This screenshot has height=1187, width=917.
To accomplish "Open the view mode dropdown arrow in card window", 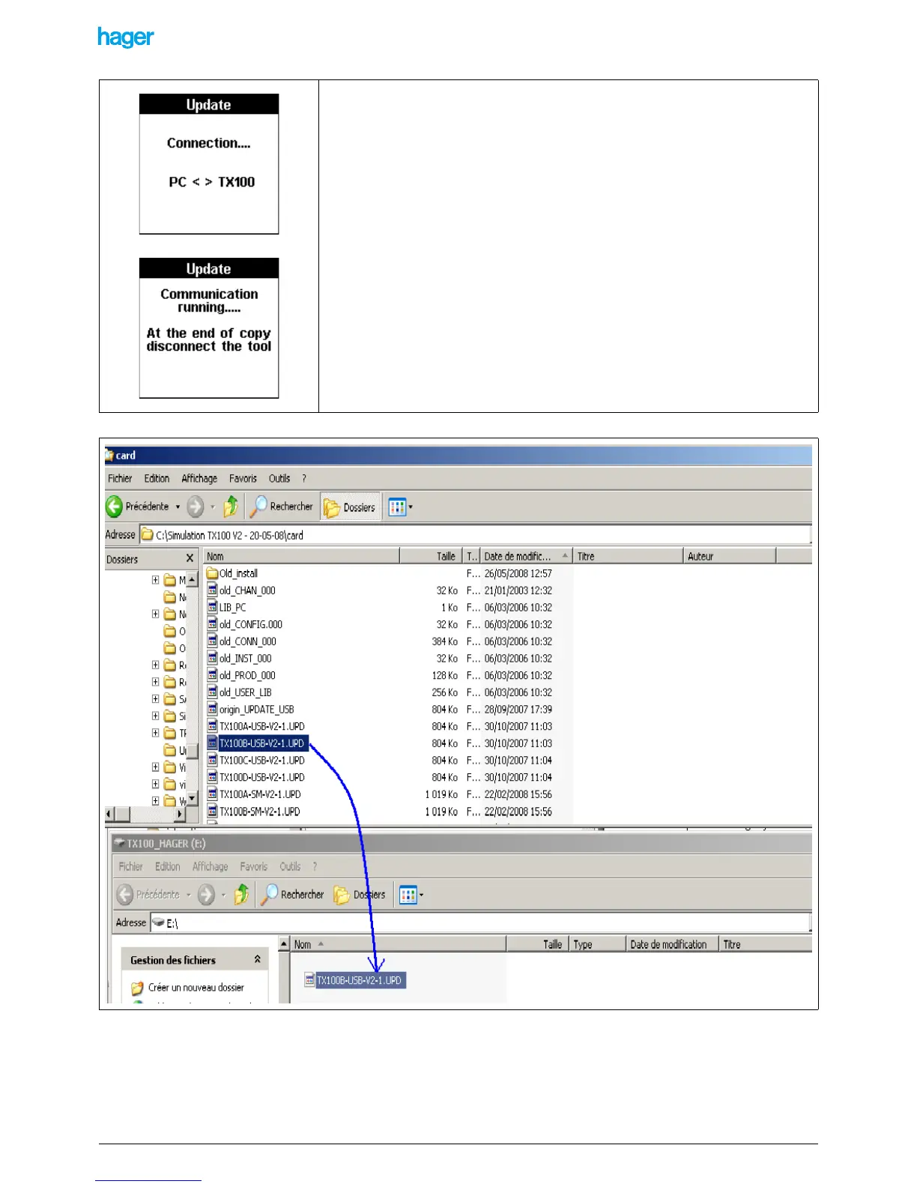I will (411, 507).
